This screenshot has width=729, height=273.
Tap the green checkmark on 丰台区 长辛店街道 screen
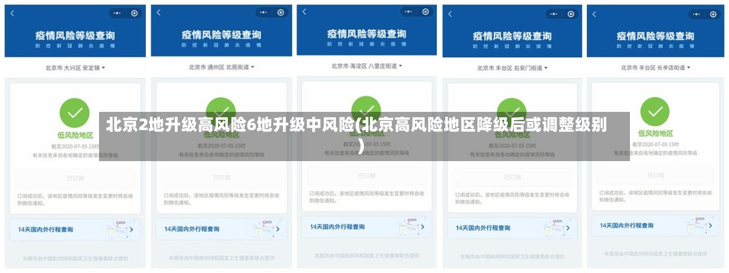655,111
